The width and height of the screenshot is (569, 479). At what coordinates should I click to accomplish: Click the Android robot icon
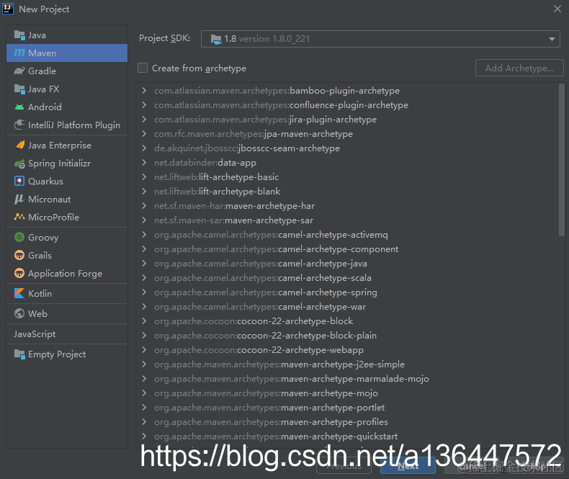[x=19, y=107]
